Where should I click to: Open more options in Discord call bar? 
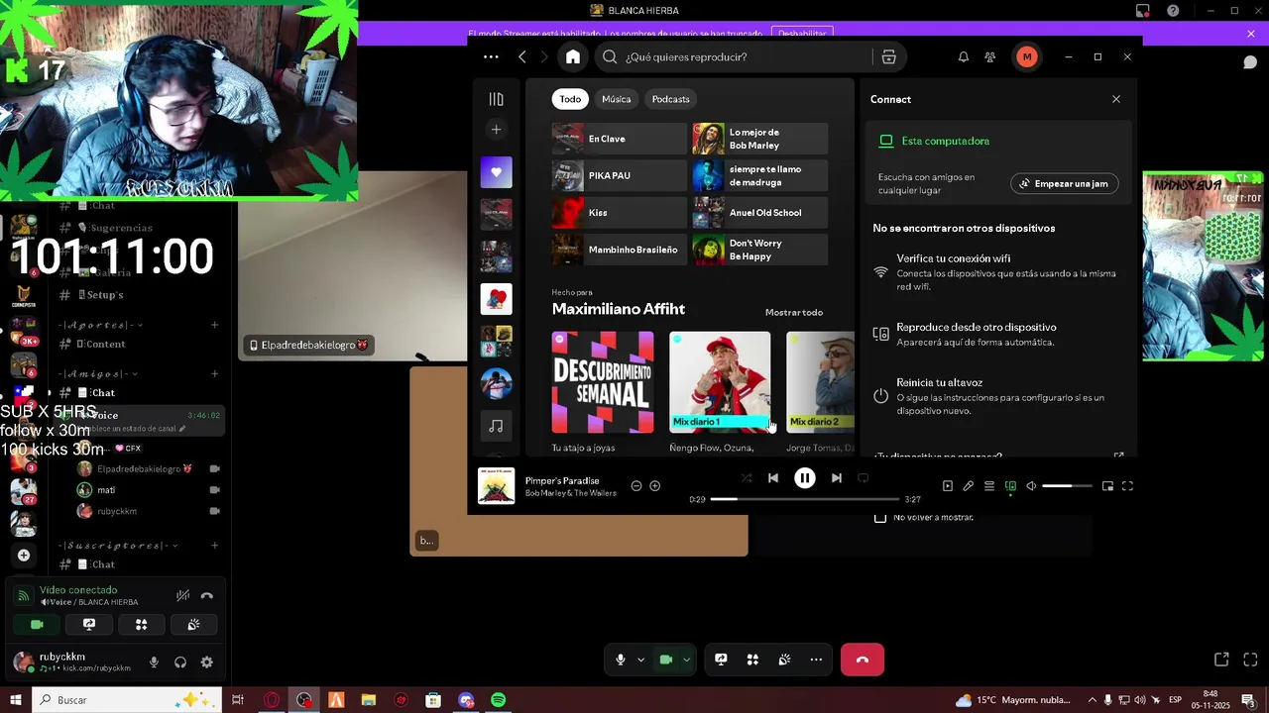pos(816,660)
